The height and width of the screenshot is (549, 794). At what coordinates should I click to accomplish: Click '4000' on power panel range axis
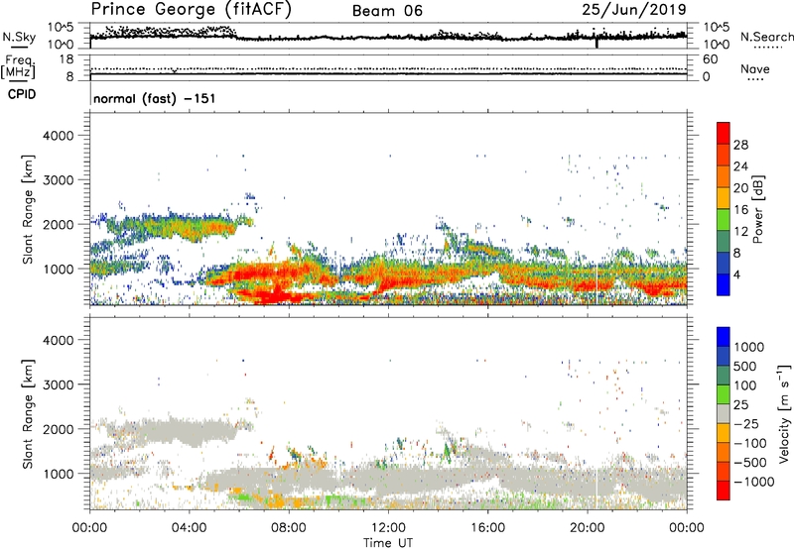(58, 136)
